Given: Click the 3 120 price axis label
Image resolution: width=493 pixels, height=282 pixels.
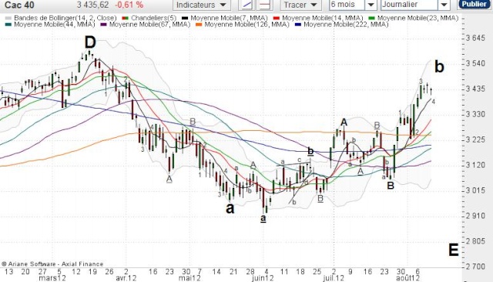Looking at the screenshot, I should [x=475, y=165].
